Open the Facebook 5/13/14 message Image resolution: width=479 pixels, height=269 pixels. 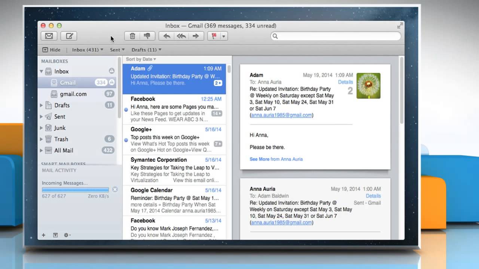(x=174, y=228)
